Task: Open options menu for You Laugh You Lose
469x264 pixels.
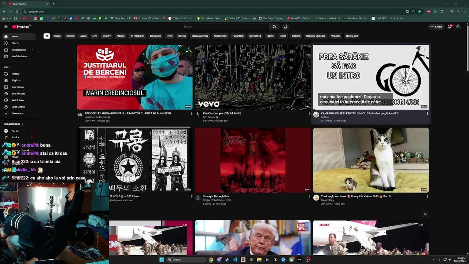Action: (x=427, y=197)
